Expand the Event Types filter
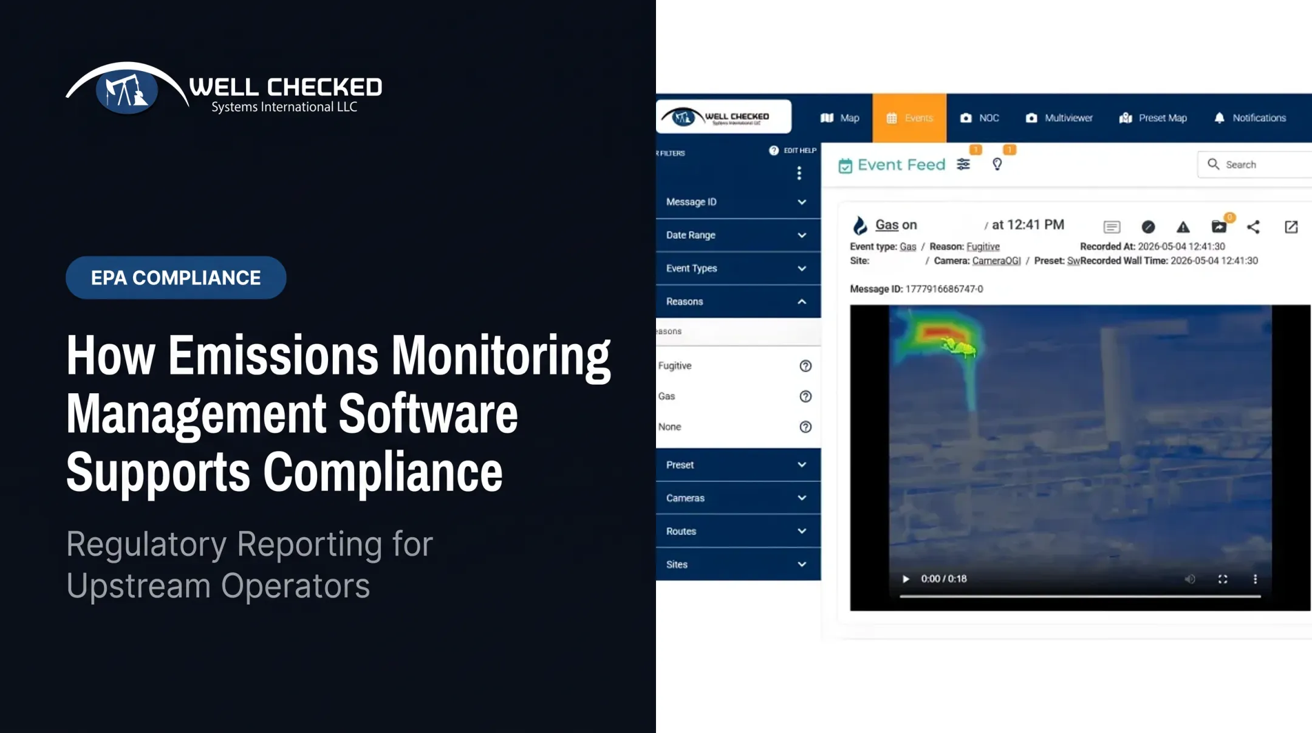 coord(738,268)
